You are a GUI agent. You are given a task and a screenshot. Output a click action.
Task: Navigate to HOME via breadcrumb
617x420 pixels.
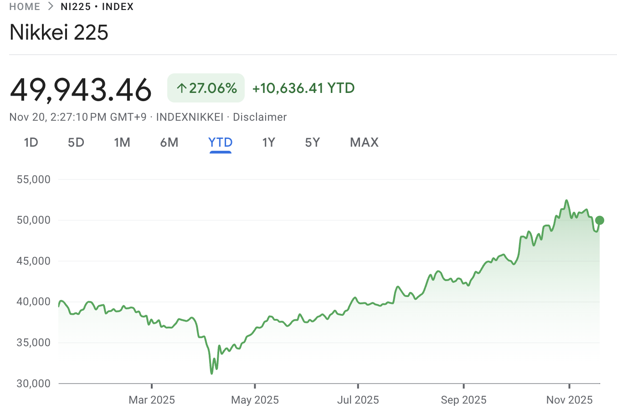click(24, 6)
